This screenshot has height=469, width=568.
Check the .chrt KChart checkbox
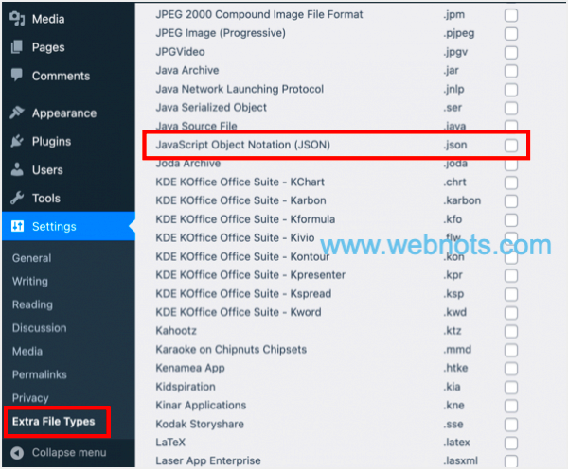coord(511,182)
